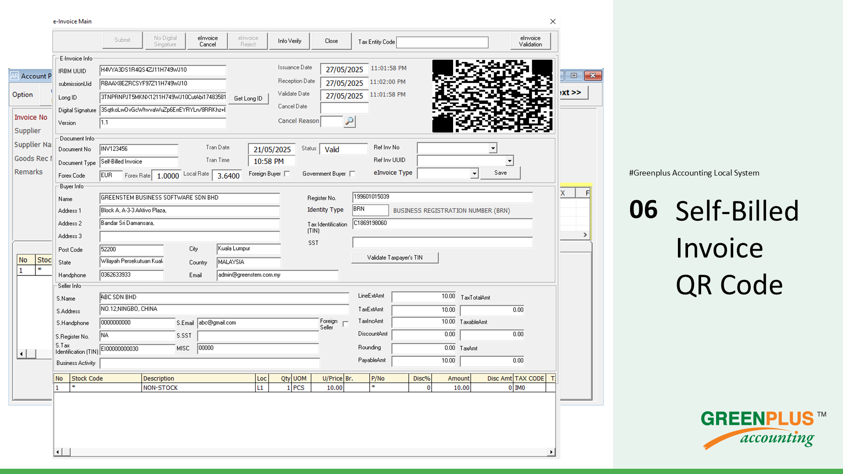Click the IRBM UUID field
This screenshot has height=474, width=843.
[163, 71]
